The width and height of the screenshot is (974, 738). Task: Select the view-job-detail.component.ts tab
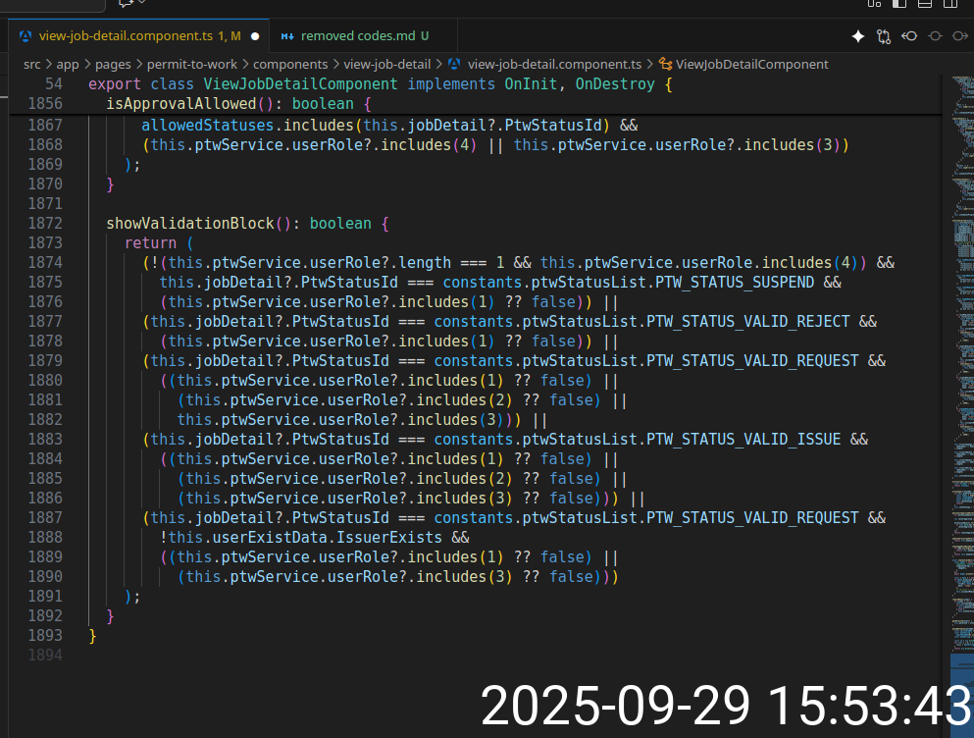pos(128,36)
